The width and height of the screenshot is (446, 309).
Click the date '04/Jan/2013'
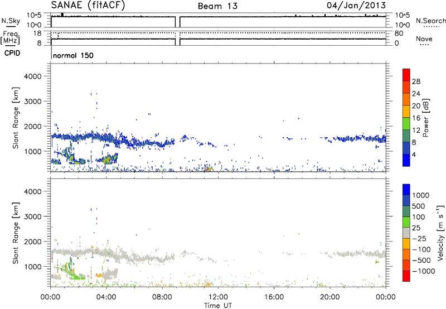pyautogui.click(x=356, y=5)
